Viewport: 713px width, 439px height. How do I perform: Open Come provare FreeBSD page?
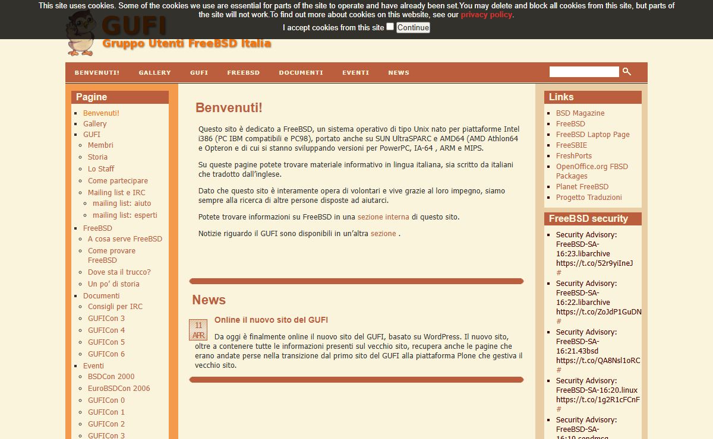112,256
